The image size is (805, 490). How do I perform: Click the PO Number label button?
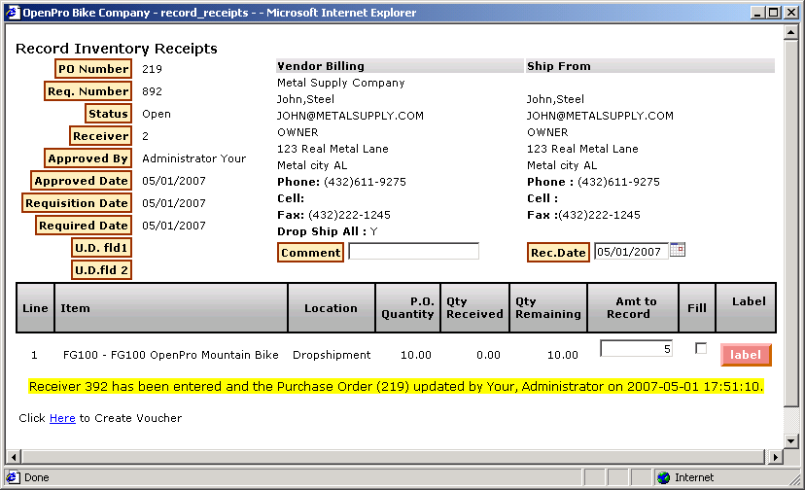coord(92,69)
